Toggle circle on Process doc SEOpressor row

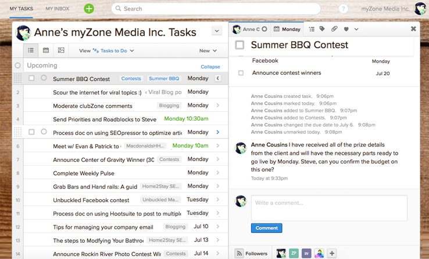click(44, 132)
